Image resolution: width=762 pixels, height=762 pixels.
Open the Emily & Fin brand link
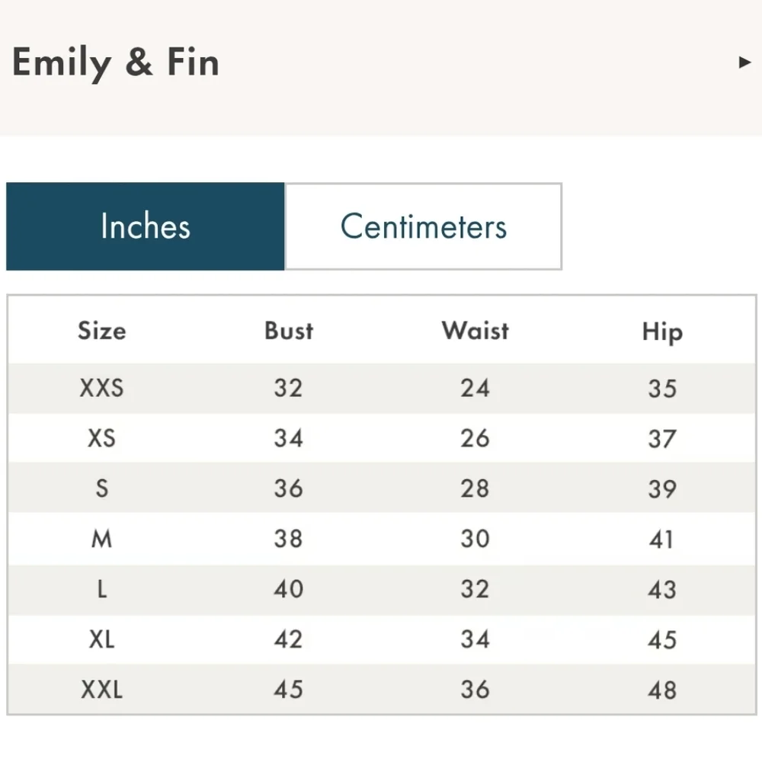[114, 62]
